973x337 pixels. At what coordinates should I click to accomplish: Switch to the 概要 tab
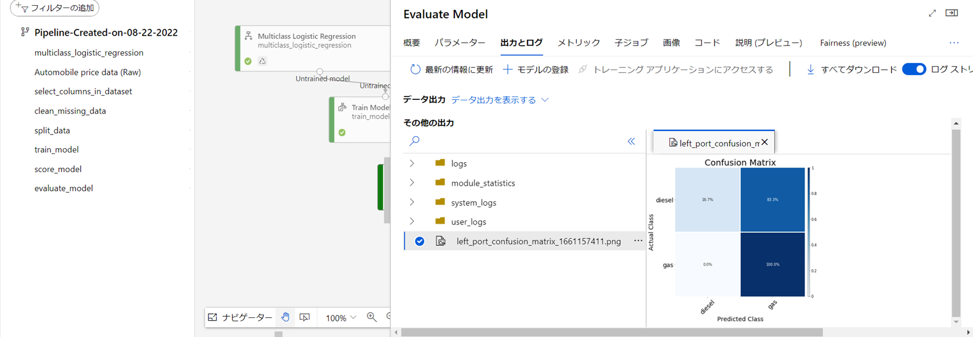(412, 43)
